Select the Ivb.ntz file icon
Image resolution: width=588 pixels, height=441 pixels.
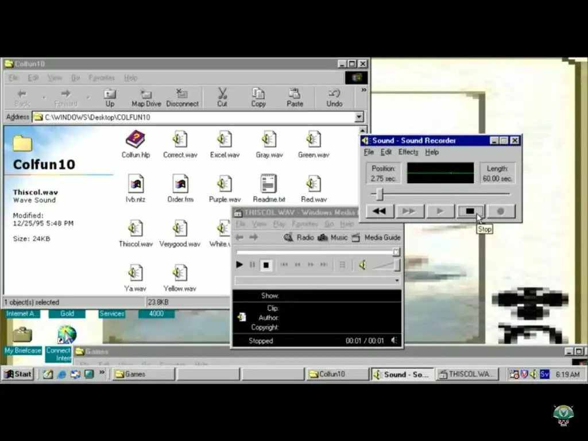[x=136, y=184]
